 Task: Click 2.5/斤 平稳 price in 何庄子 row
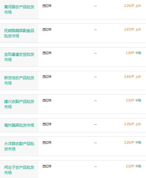(x=134, y=166)
